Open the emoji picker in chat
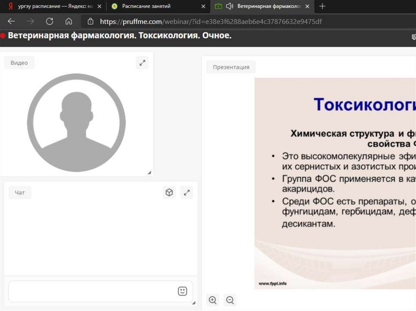The height and width of the screenshot is (311, 416). (182, 291)
